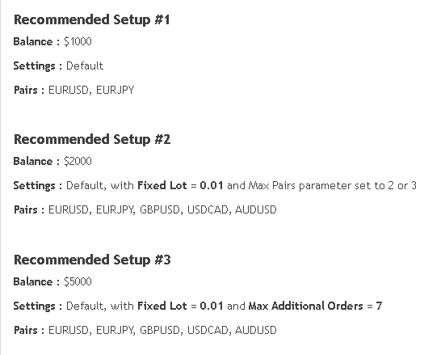Image resolution: width=445 pixels, height=355 pixels.
Task: Click the Recommended Setup #3 heading
Action: (92, 260)
